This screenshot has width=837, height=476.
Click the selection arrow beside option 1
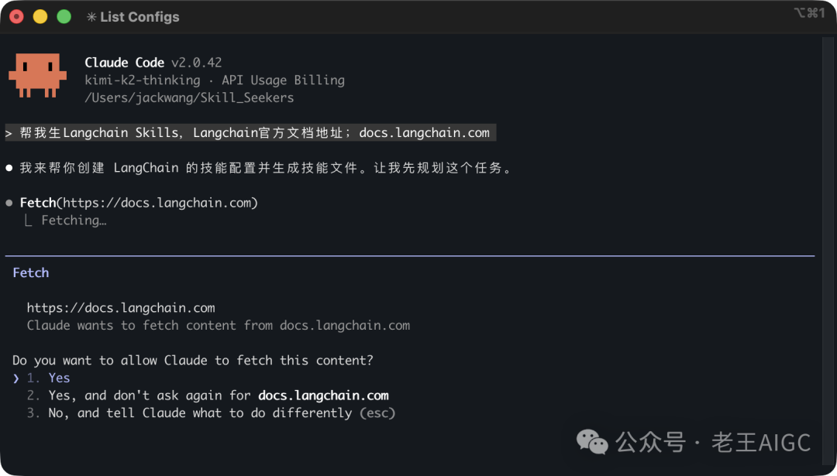point(16,378)
